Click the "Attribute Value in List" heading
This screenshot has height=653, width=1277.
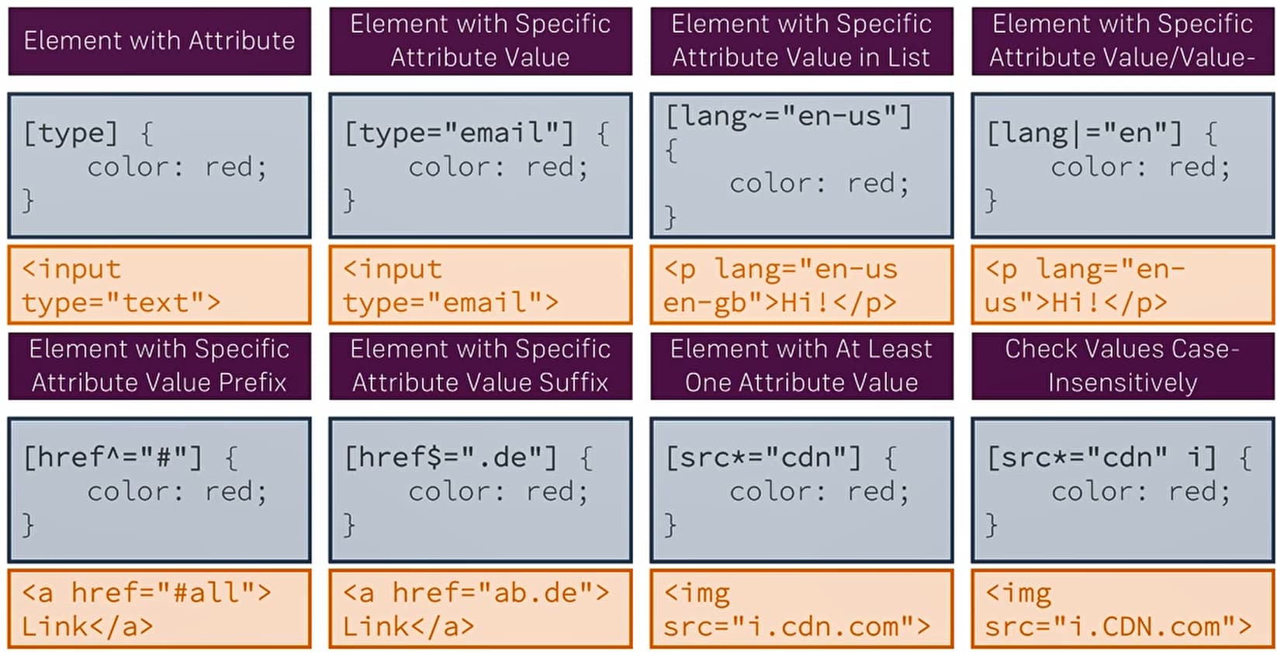point(801,41)
